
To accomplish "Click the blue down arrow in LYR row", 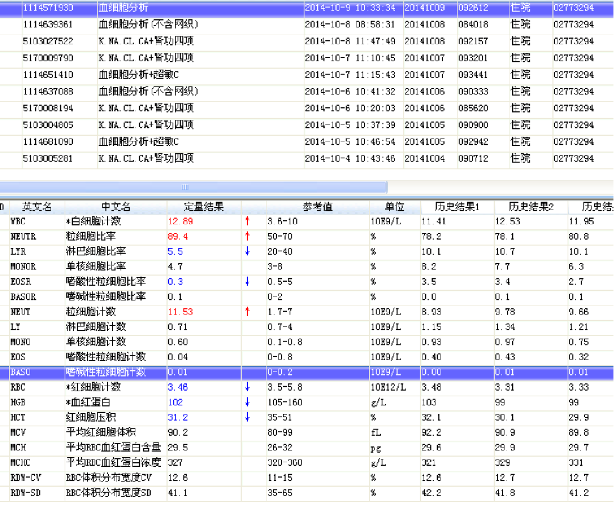I will (x=247, y=252).
